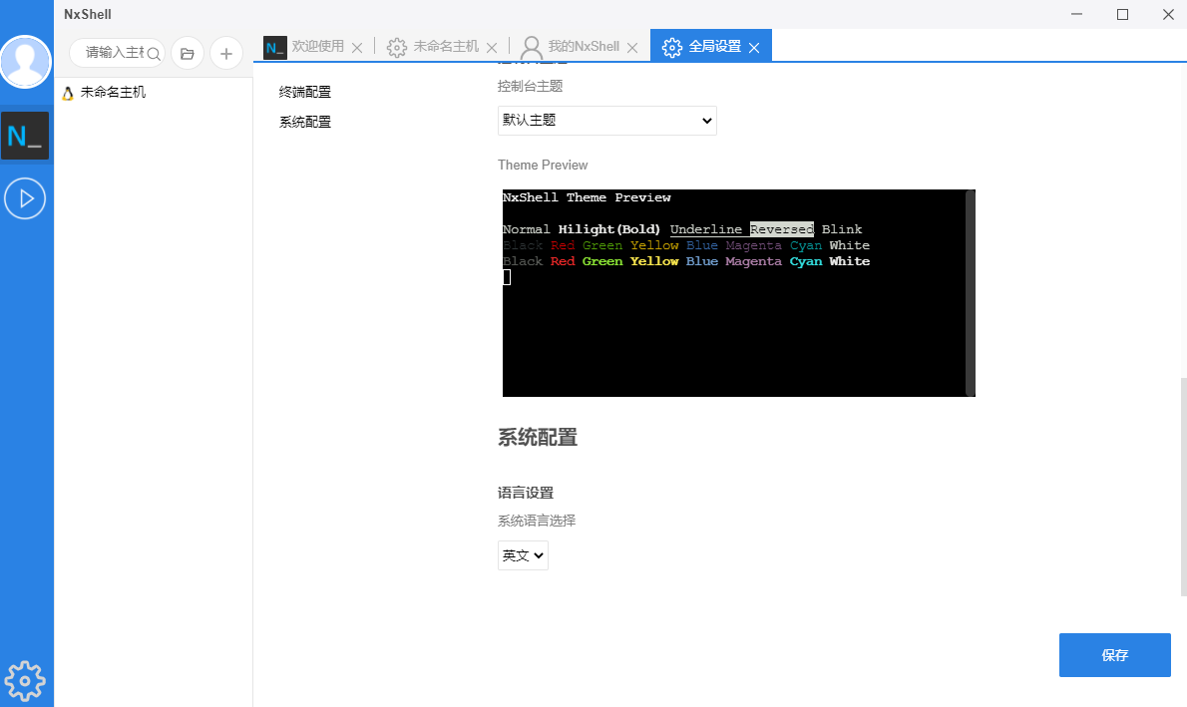Open the 默认主题 console theme dropdown
Viewport: 1187px width, 707px height.
(x=606, y=121)
